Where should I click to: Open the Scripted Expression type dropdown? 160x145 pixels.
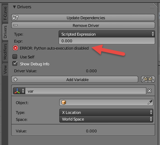tap(107, 34)
